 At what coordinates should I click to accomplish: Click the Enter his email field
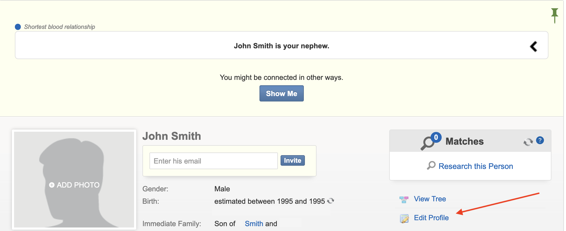pos(214,161)
